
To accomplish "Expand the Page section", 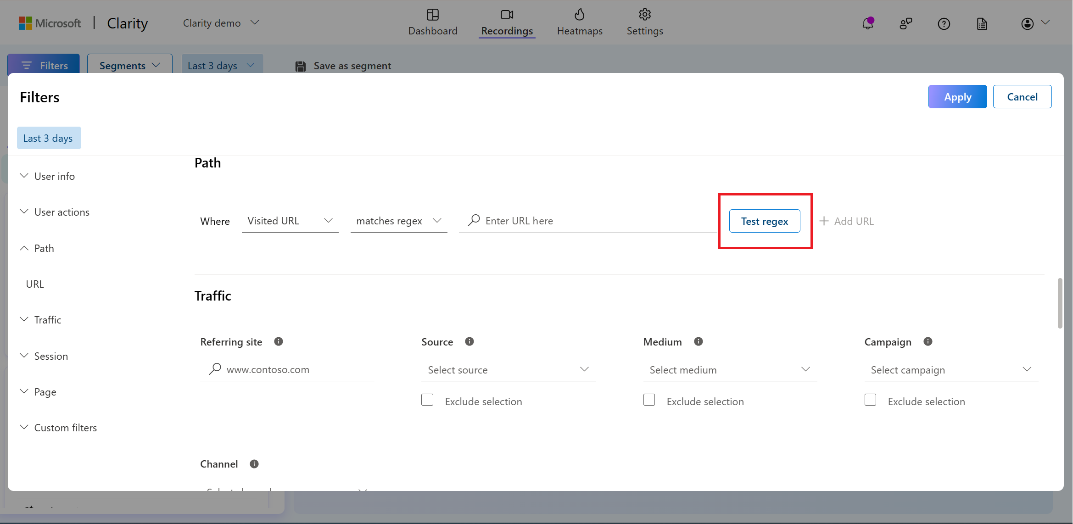I will coord(39,392).
